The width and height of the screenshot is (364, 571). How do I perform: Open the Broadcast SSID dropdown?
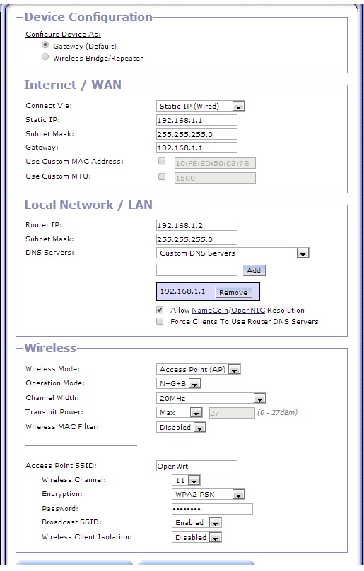pyautogui.click(x=196, y=522)
